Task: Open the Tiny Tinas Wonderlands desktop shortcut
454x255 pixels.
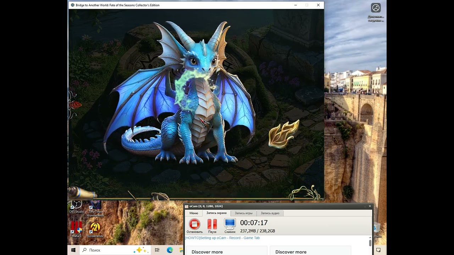Action: tap(95, 209)
